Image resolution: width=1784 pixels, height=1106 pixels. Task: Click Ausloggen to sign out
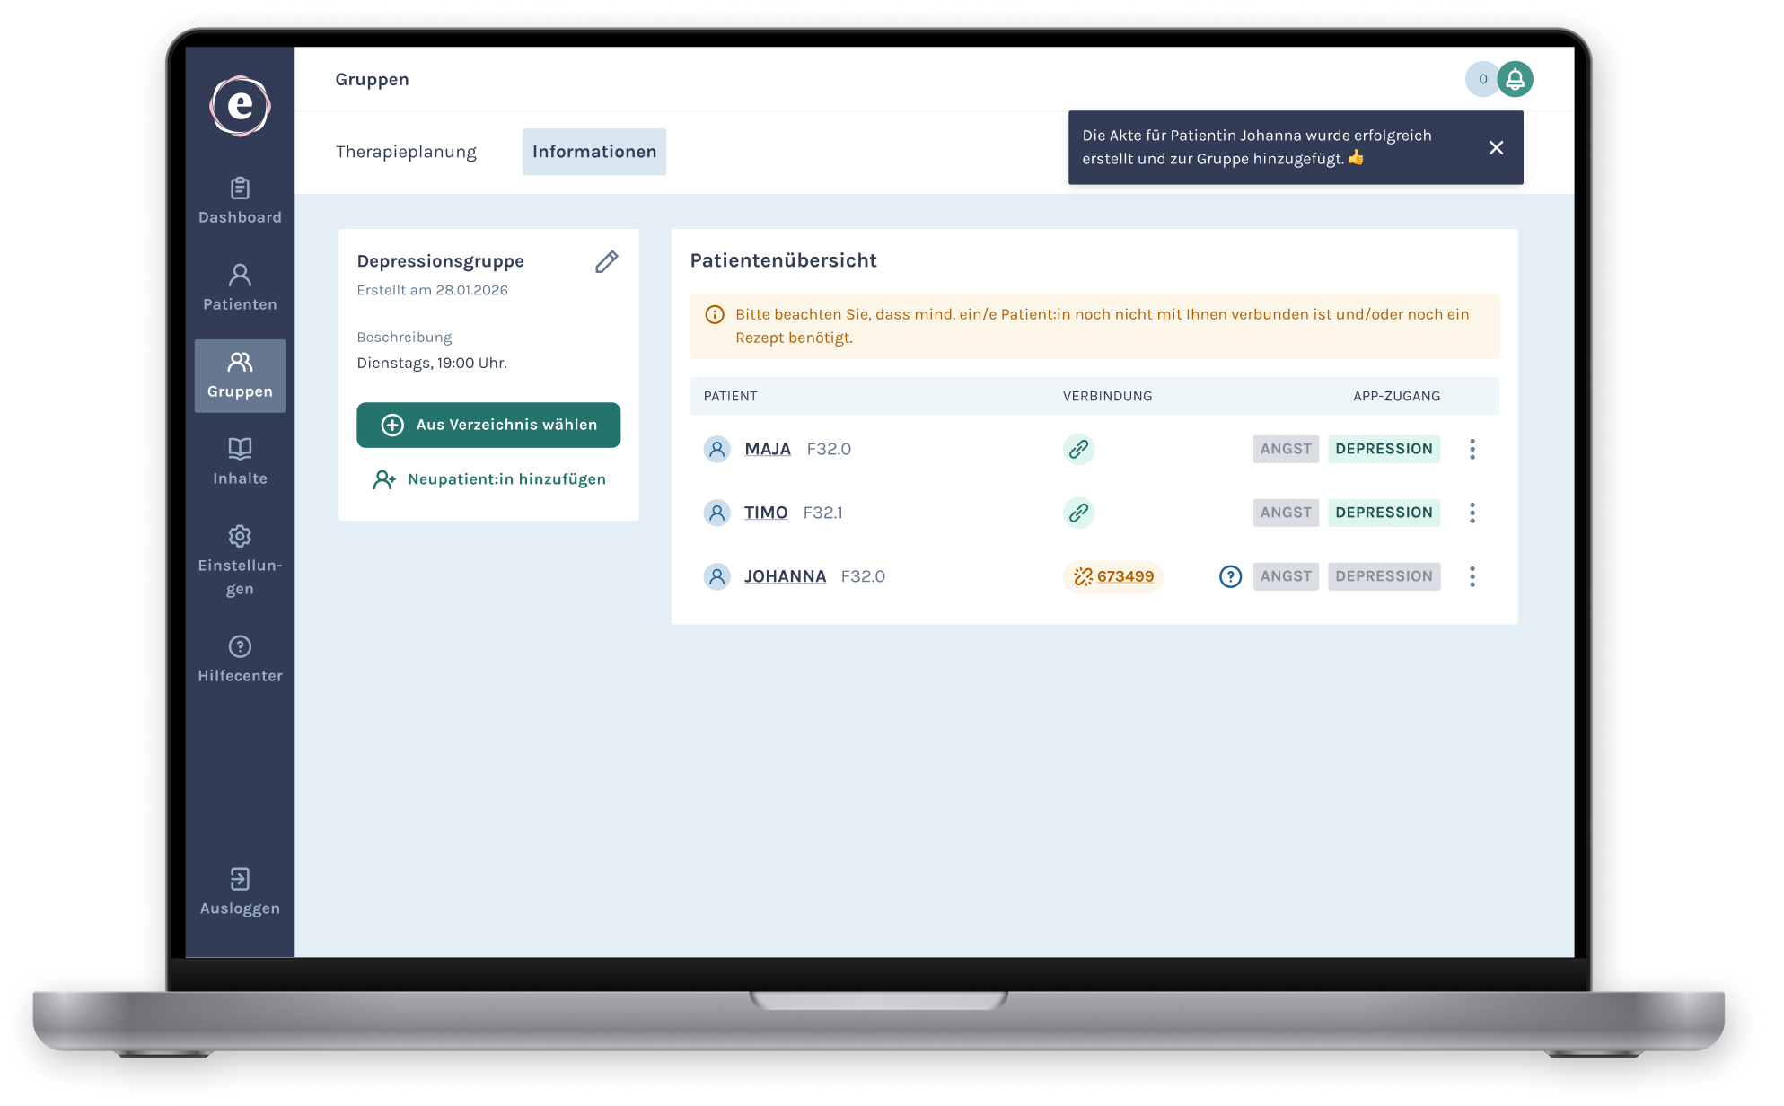[240, 891]
